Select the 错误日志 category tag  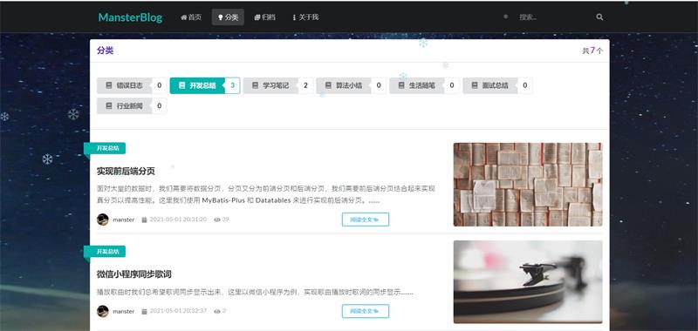point(125,85)
